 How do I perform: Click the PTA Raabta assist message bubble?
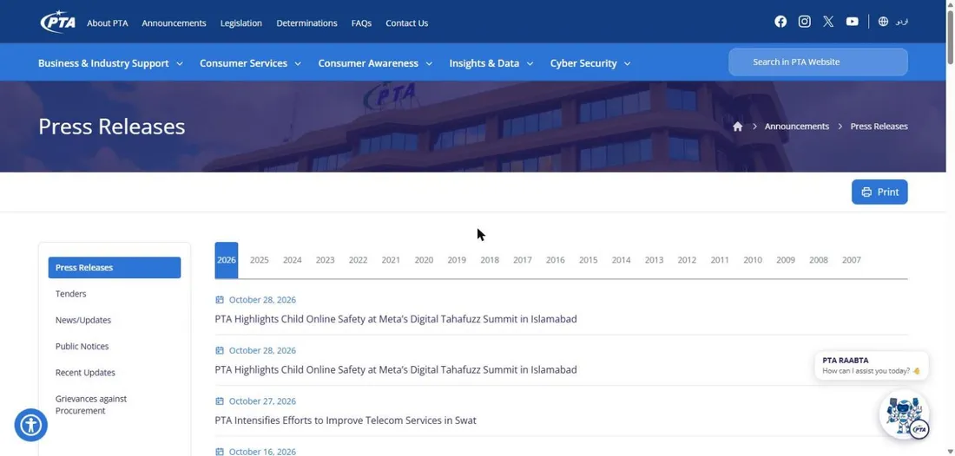872,366
